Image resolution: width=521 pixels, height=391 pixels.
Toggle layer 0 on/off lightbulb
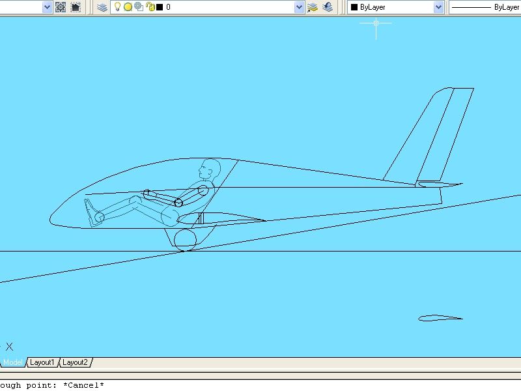coord(117,7)
